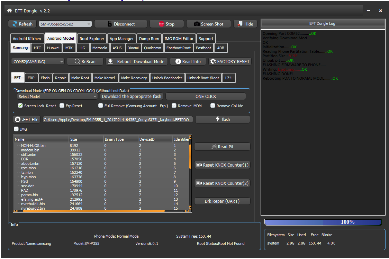This screenshot has width=389, height=259.
Task: Take a Screen Shot
Action: 209,24
